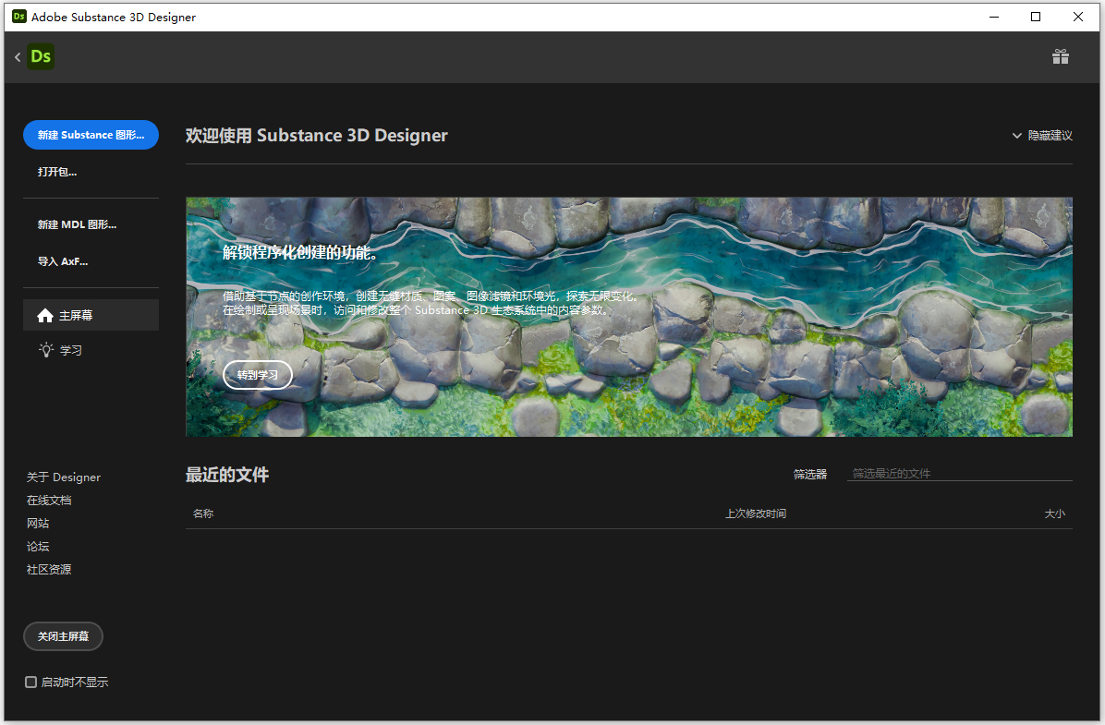
Task: Click the back arrow chevron at top left
Action: pyautogui.click(x=17, y=56)
